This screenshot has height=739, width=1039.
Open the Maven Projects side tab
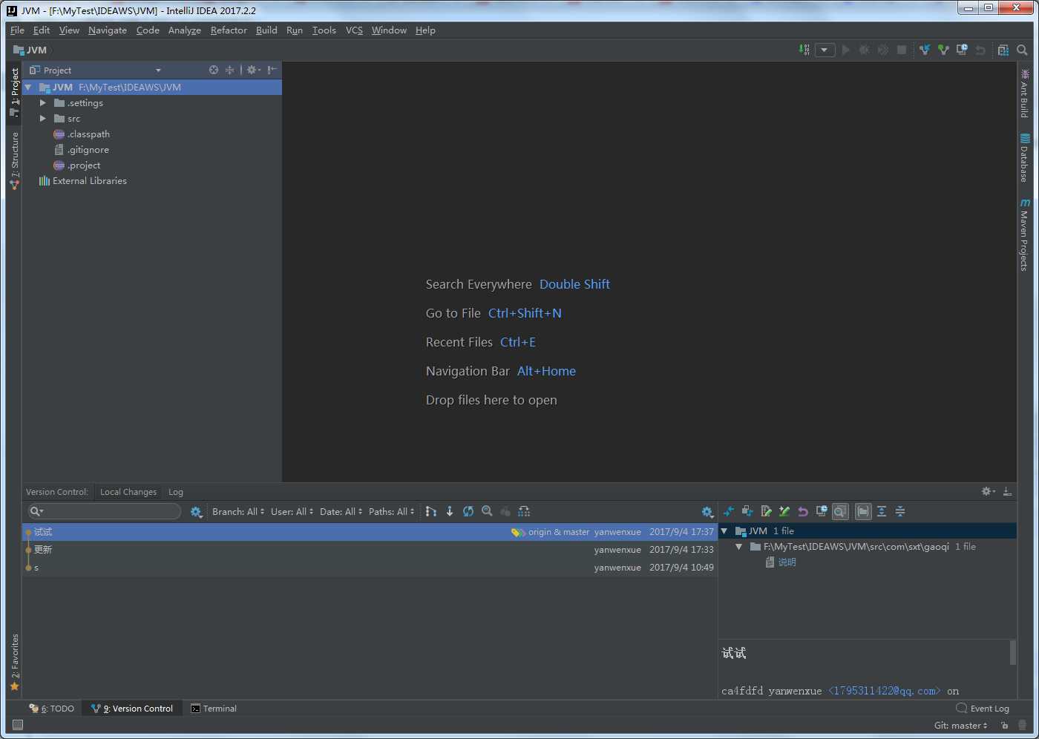point(1024,235)
